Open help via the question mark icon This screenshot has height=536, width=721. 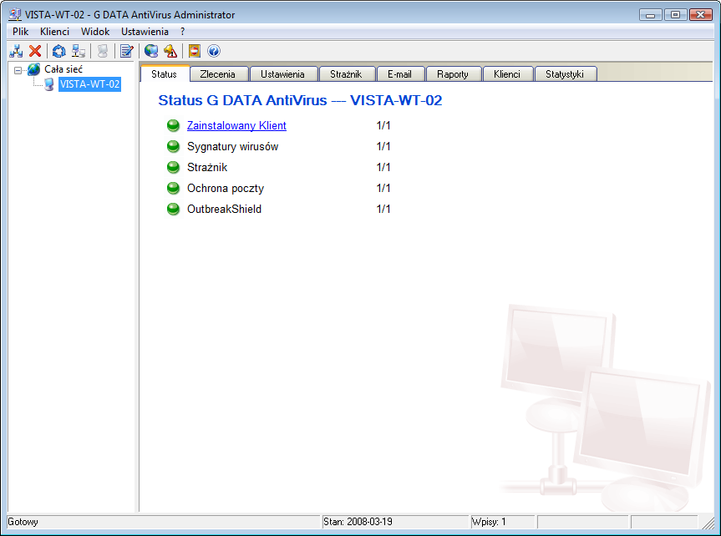[x=214, y=51]
